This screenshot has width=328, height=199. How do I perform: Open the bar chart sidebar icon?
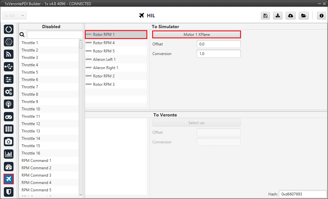pyautogui.click(x=9, y=154)
